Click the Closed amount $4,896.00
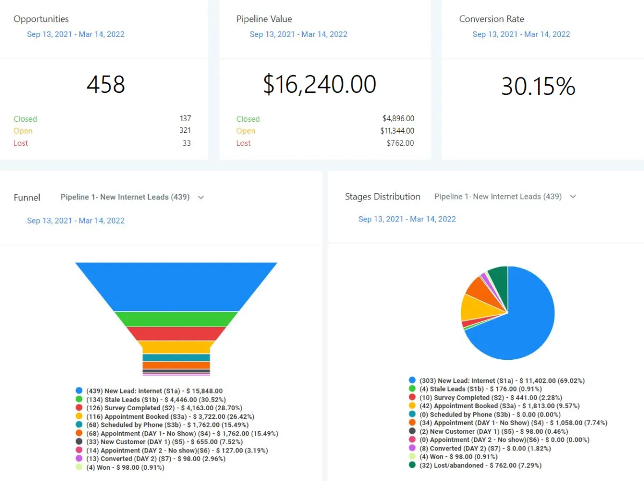The image size is (644, 481). [398, 119]
